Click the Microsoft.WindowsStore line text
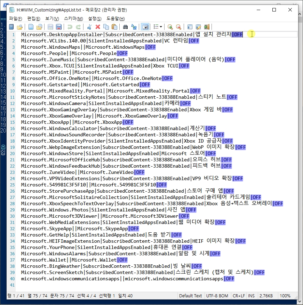Viewport: 303px width, 305px height. (x=119, y=153)
